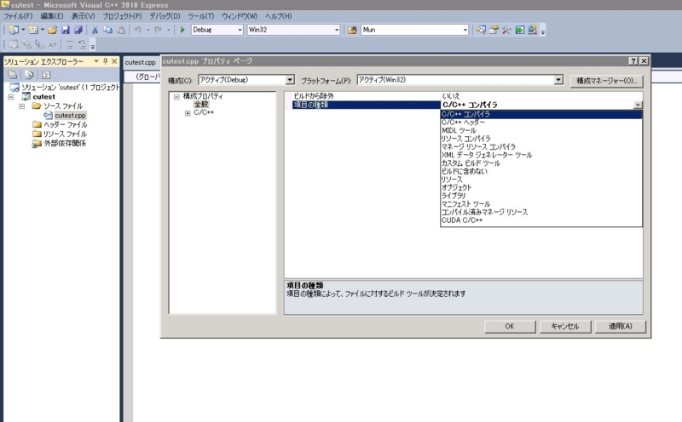Viewport: 682px width, 422px height.
Task: Click the Add New Item toolbar icon
Action: pos(33,30)
